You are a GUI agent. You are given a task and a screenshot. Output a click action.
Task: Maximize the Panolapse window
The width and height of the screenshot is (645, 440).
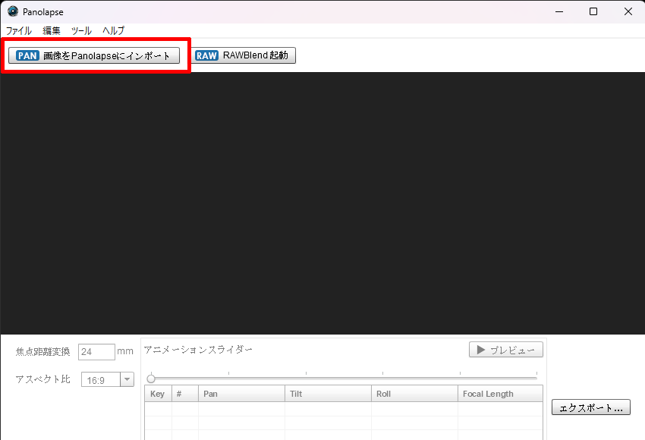[593, 11]
